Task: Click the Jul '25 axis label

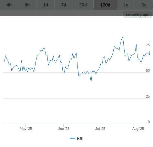Action: coord(100,129)
